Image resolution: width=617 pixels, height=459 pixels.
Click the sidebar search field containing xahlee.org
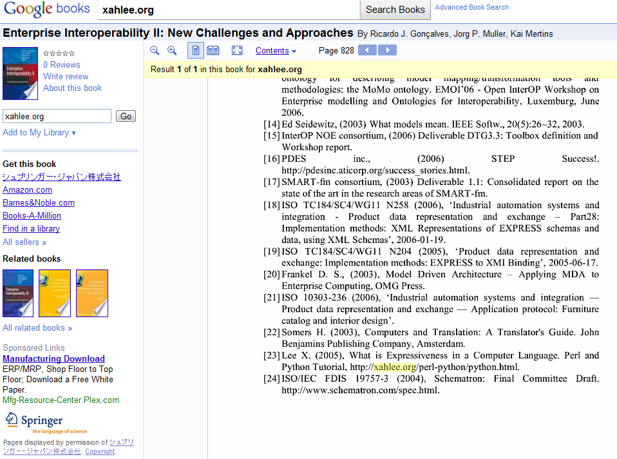57,116
